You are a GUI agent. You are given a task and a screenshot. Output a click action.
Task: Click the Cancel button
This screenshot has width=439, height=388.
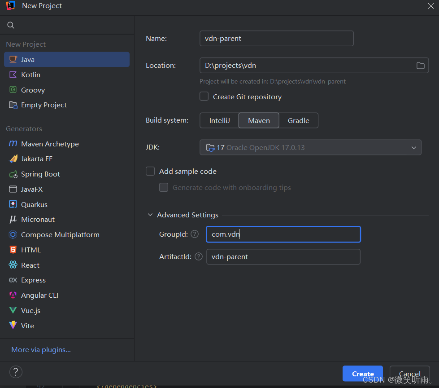409,374
